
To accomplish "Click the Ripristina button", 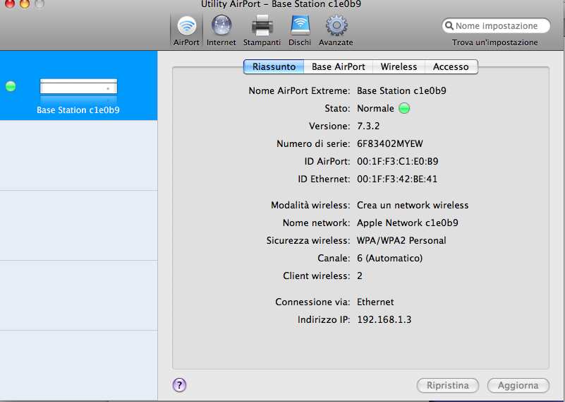I will pos(447,386).
